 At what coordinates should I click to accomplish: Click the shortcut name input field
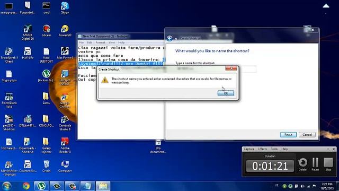click(216, 69)
